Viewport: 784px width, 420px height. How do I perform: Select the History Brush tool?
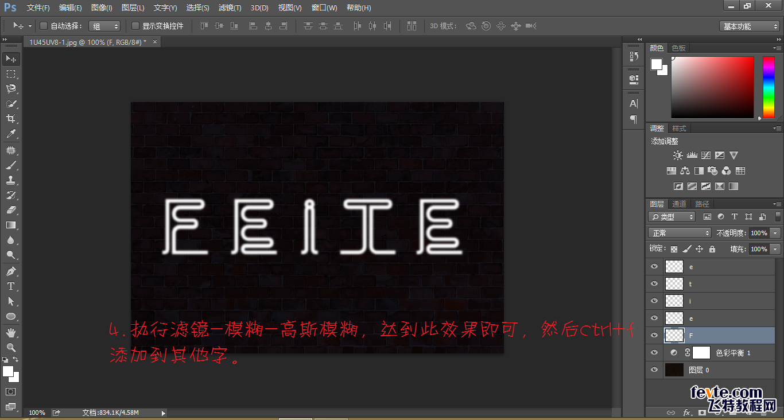(11, 195)
